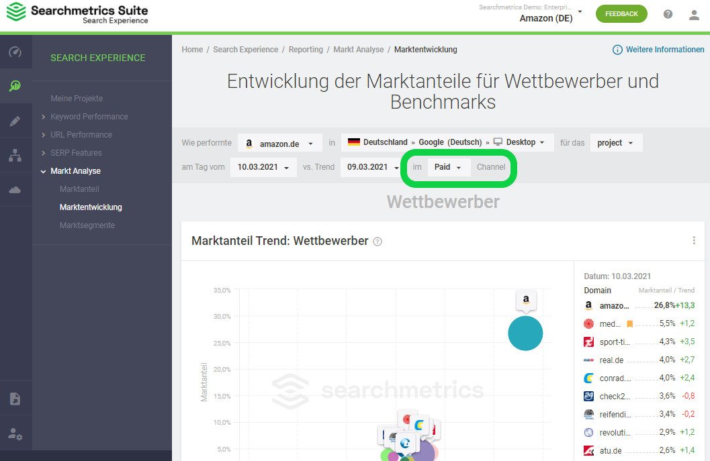The image size is (710, 461).
Task: Click the Datum: 10.03.2021 label
Action: (617, 276)
